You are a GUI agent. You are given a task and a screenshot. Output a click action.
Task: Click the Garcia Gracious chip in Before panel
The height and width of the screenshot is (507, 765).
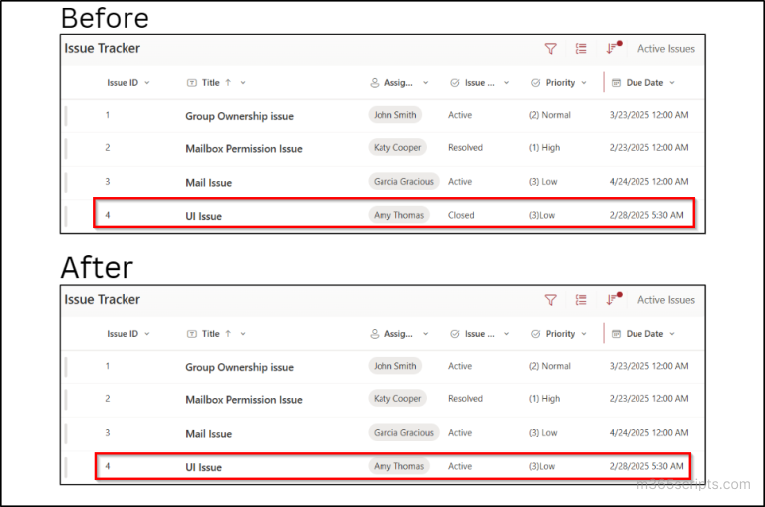click(x=403, y=181)
